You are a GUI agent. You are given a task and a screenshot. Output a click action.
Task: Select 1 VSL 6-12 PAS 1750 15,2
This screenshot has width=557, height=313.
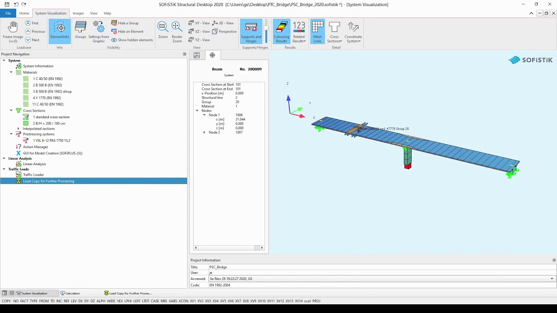click(51, 140)
